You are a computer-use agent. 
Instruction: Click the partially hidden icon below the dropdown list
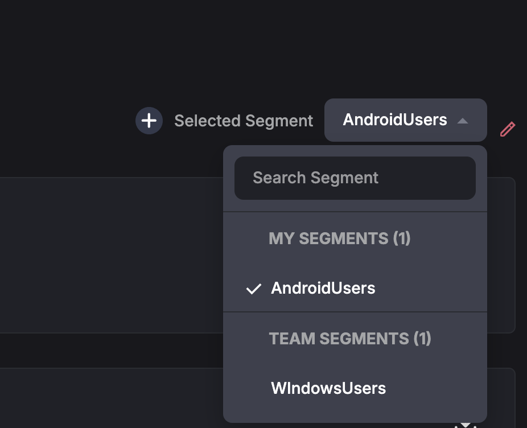466,425
